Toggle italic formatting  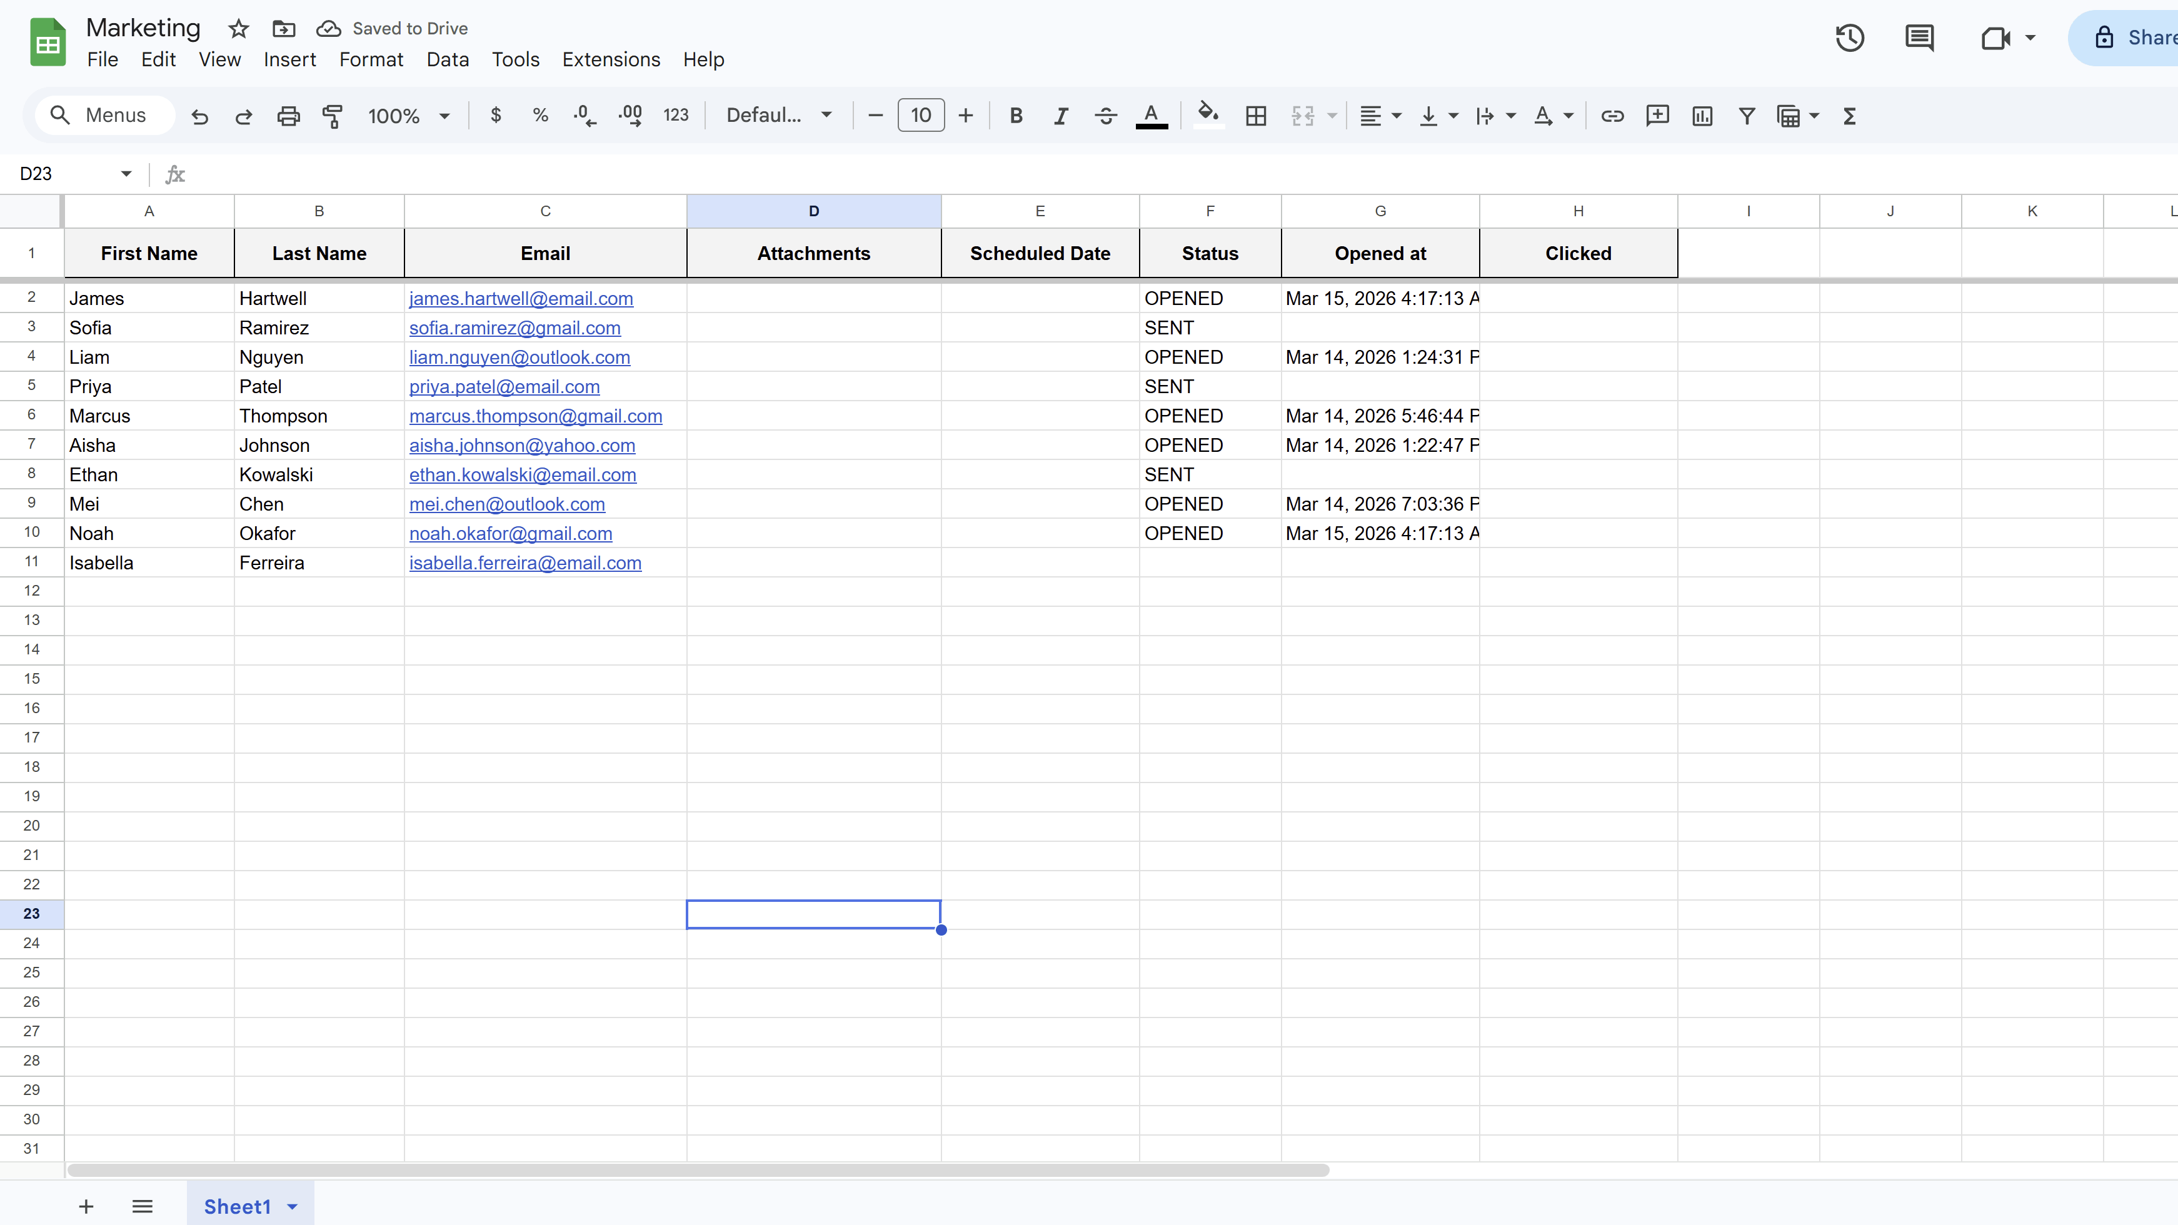[1060, 116]
